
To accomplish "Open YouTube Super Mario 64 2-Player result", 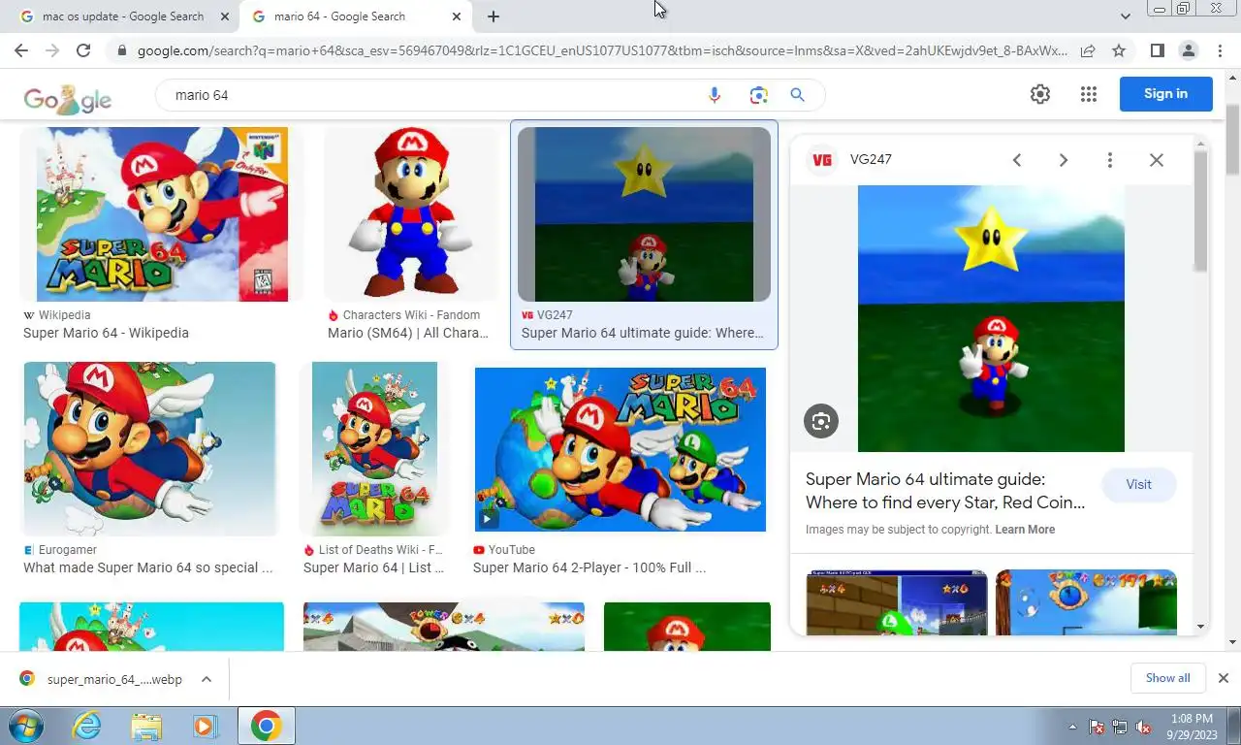I will tap(589, 567).
